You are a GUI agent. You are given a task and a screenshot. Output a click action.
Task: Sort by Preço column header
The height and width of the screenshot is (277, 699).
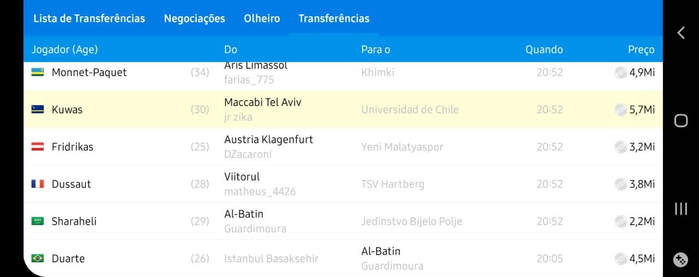pyautogui.click(x=641, y=50)
